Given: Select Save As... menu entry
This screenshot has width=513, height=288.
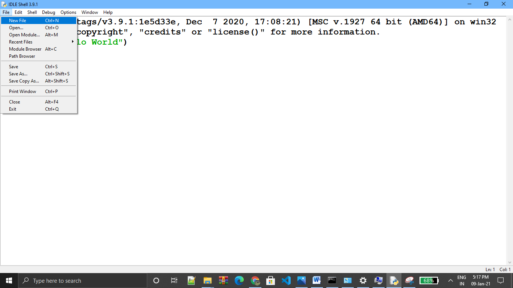Looking at the screenshot, I should (39, 74).
